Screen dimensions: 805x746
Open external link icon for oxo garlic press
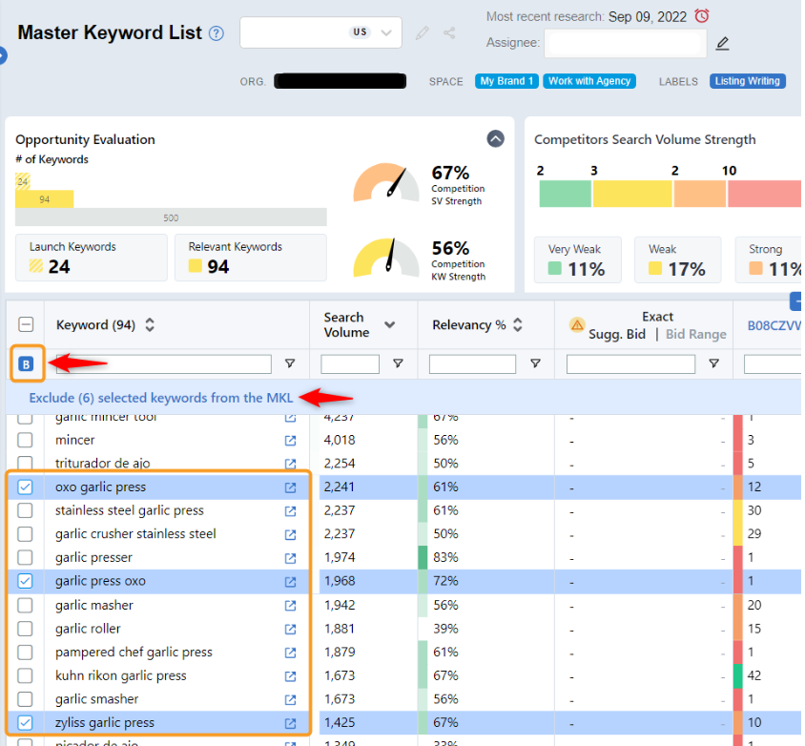click(290, 487)
